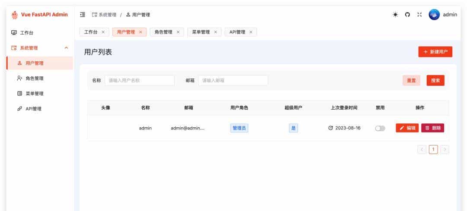Enter fullscreen with the expand icon
Screen dimensions: 467x211
tap(419, 15)
